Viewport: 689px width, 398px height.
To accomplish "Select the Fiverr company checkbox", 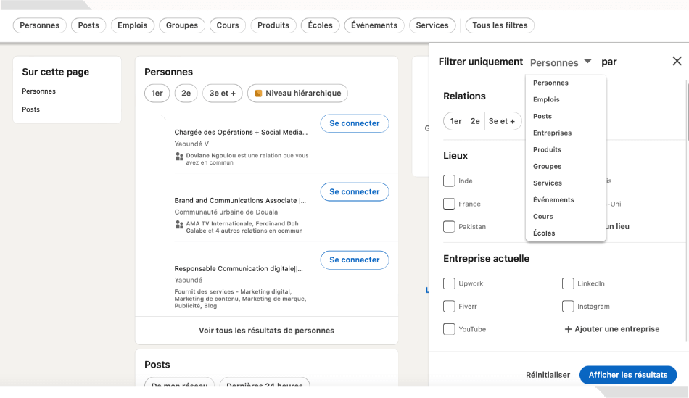I will pos(449,306).
